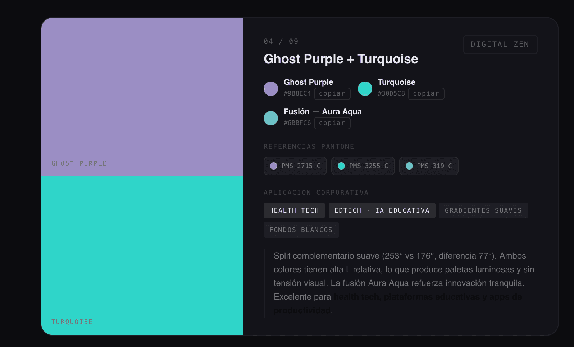The height and width of the screenshot is (347, 574).
Task: Copy the Turquoise hex code #30D5C8
Action: [x=426, y=94]
